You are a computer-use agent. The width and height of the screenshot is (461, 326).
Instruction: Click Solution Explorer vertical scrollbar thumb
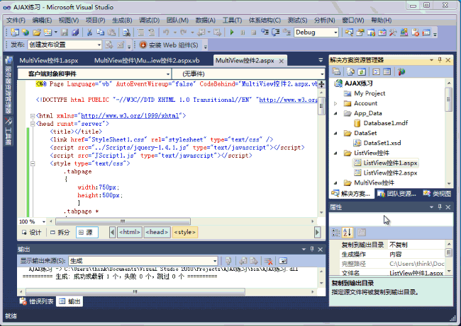click(x=448, y=99)
